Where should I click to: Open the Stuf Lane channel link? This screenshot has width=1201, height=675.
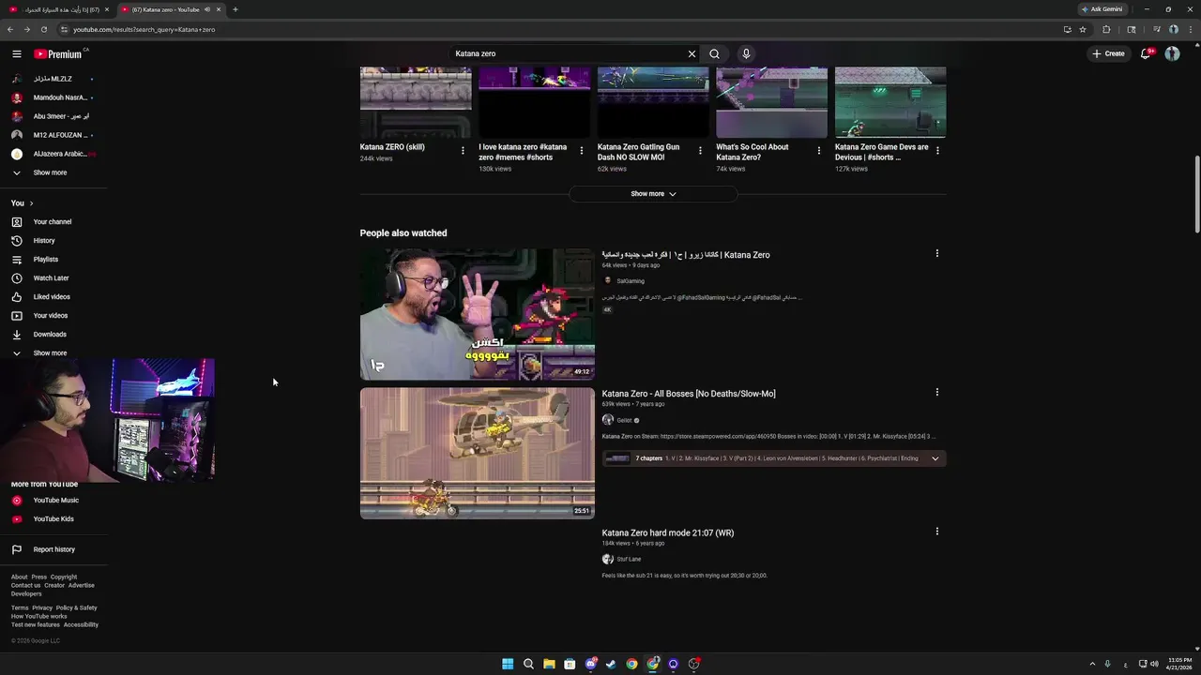pyautogui.click(x=629, y=559)
